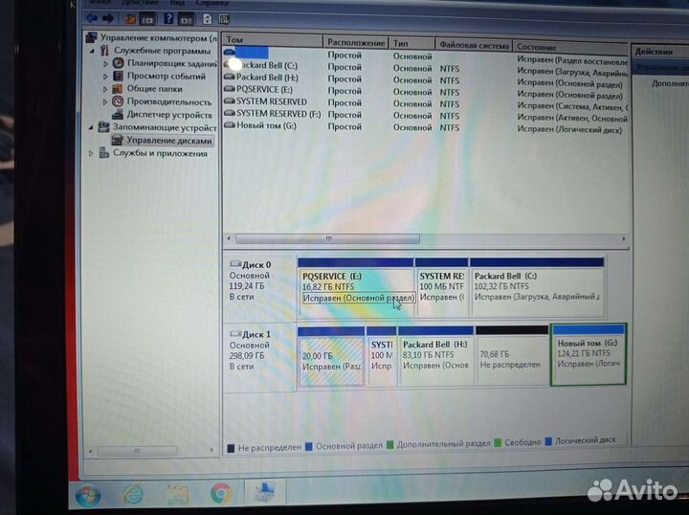Click the Управление дисками tree icon

tap(117, 140)
